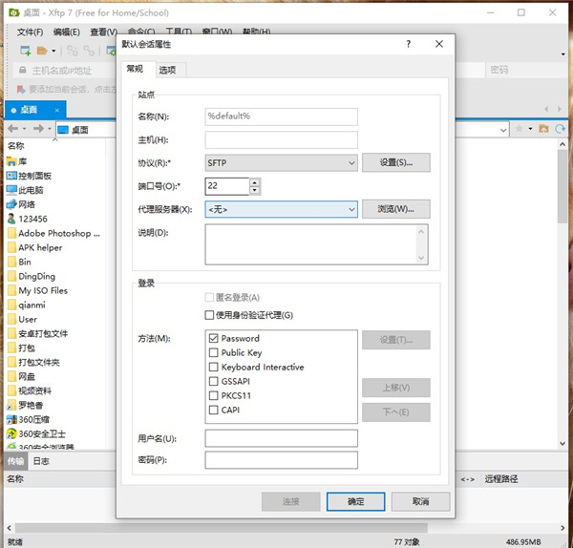
Task: Check 使用身份验证代理(G) checkbox
Action: [x=209, y=315]
